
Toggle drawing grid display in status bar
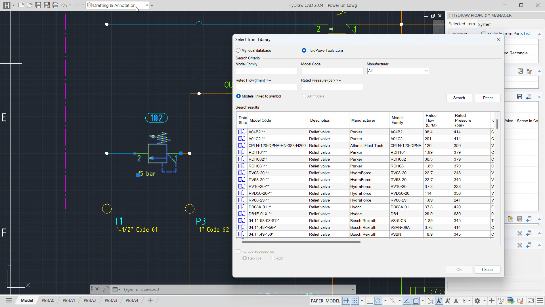[346, 301]
